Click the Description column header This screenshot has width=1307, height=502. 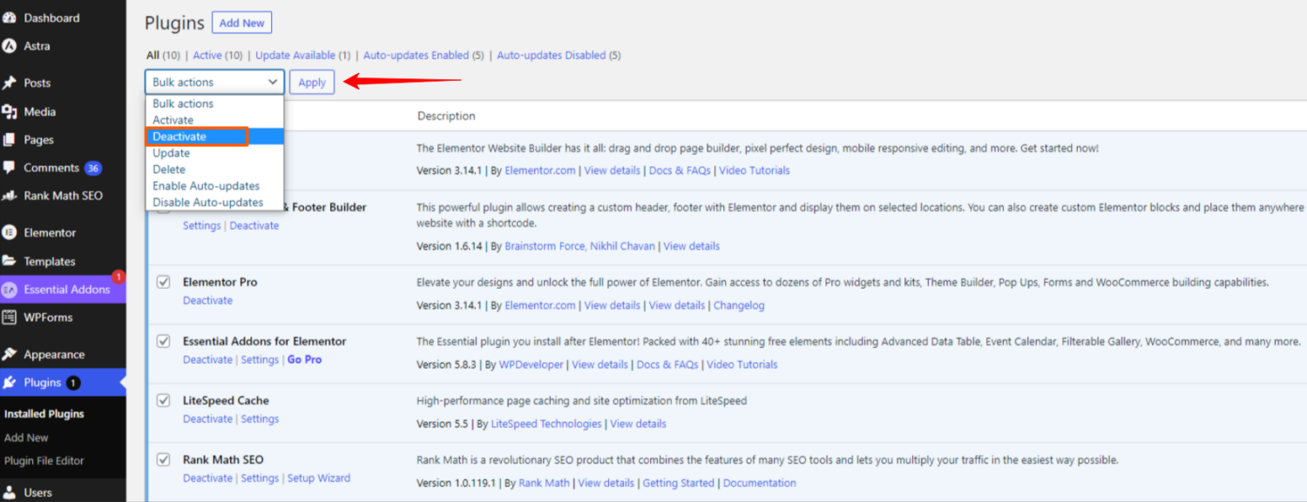pyautogui.click(x=446, y=116)
